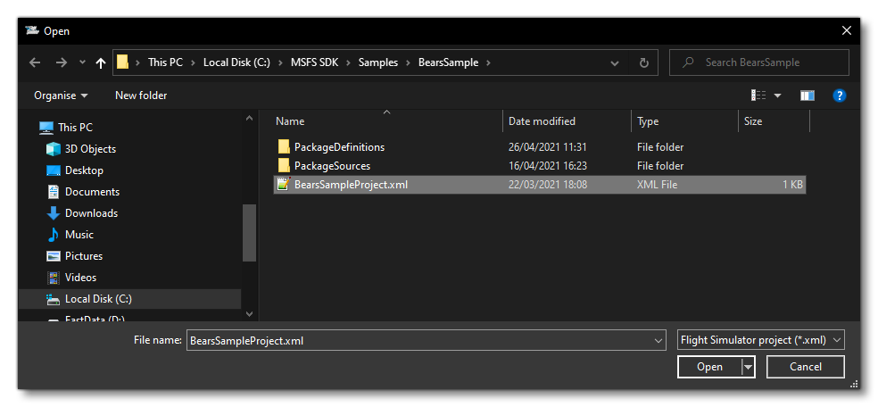Click the Samples breadcrumb in the path

[378, 62]
